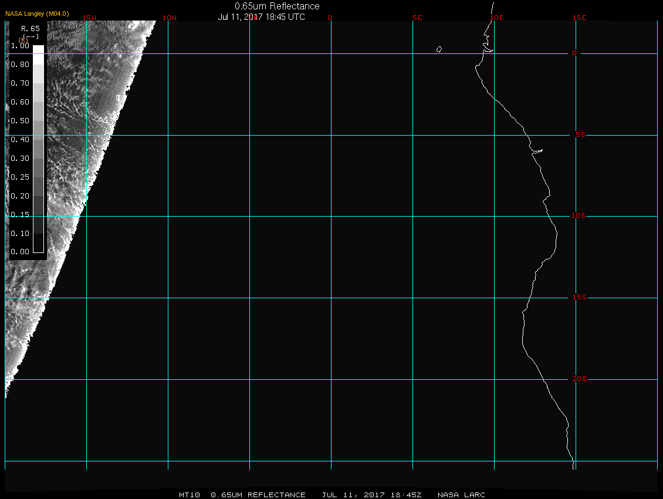This screenshot has width=663, height=499.
Task: Click the NASA Langley (M04.0) label
Action: click(37, 14)
